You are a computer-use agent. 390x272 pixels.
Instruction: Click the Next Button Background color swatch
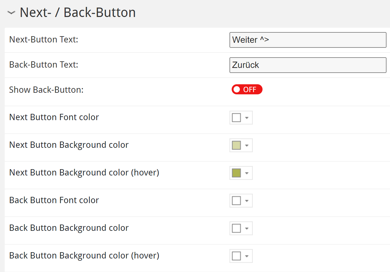coord(236,145)
